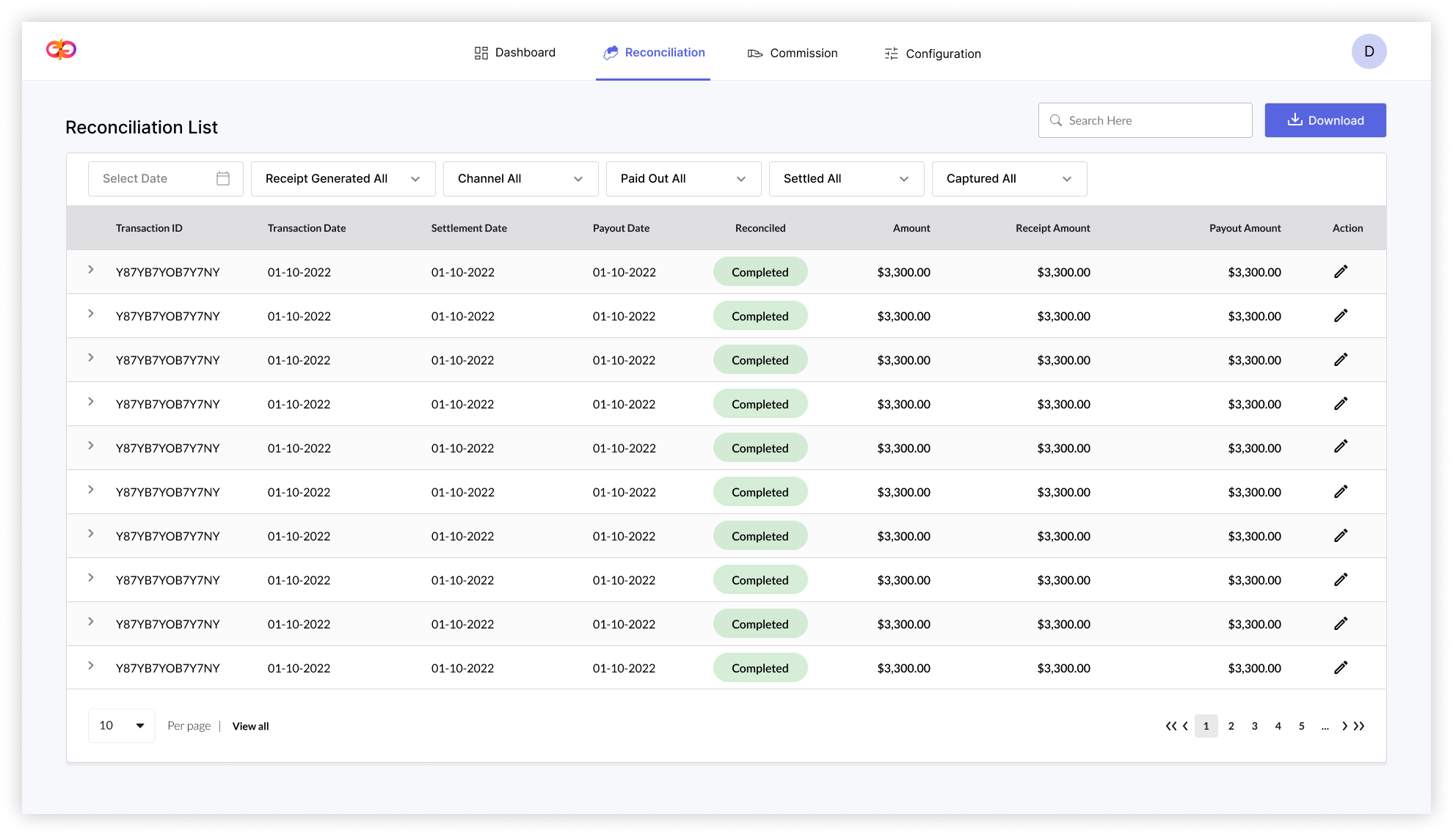Go to next page arrow
Viewport: 1453px width, 836px height.
[x=1344, y=726]
